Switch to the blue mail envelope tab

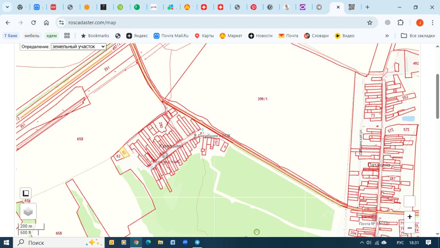pyautogui.click(x=37, y=7)
